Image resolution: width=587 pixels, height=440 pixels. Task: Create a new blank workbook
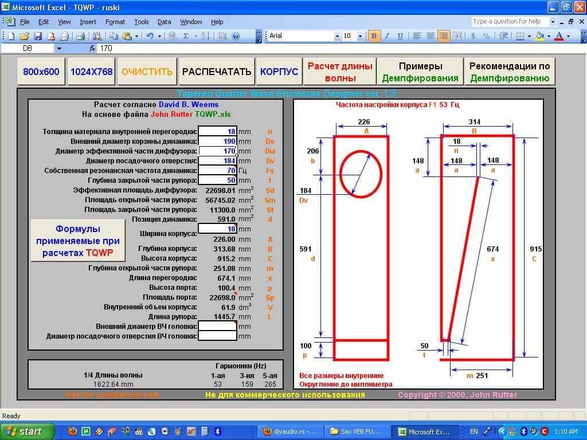[x=11, y=36]
